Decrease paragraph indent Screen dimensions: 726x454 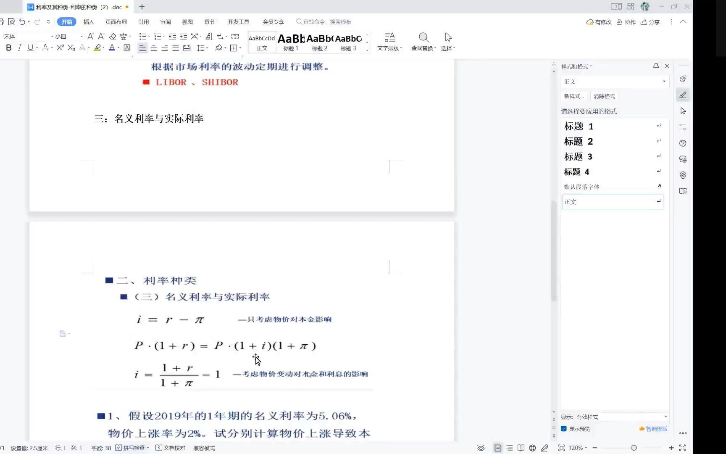pyautogui.click(x=172, y=36)
